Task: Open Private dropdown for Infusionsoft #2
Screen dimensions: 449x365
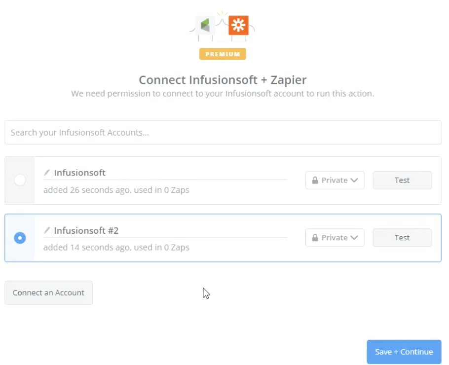Action: coord(335,238)
